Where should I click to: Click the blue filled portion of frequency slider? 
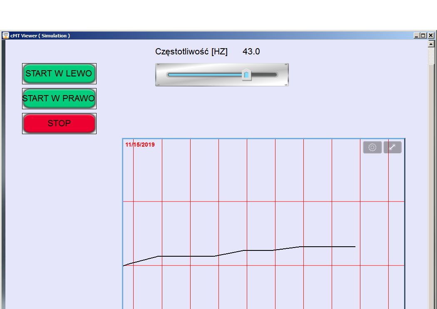204,75
